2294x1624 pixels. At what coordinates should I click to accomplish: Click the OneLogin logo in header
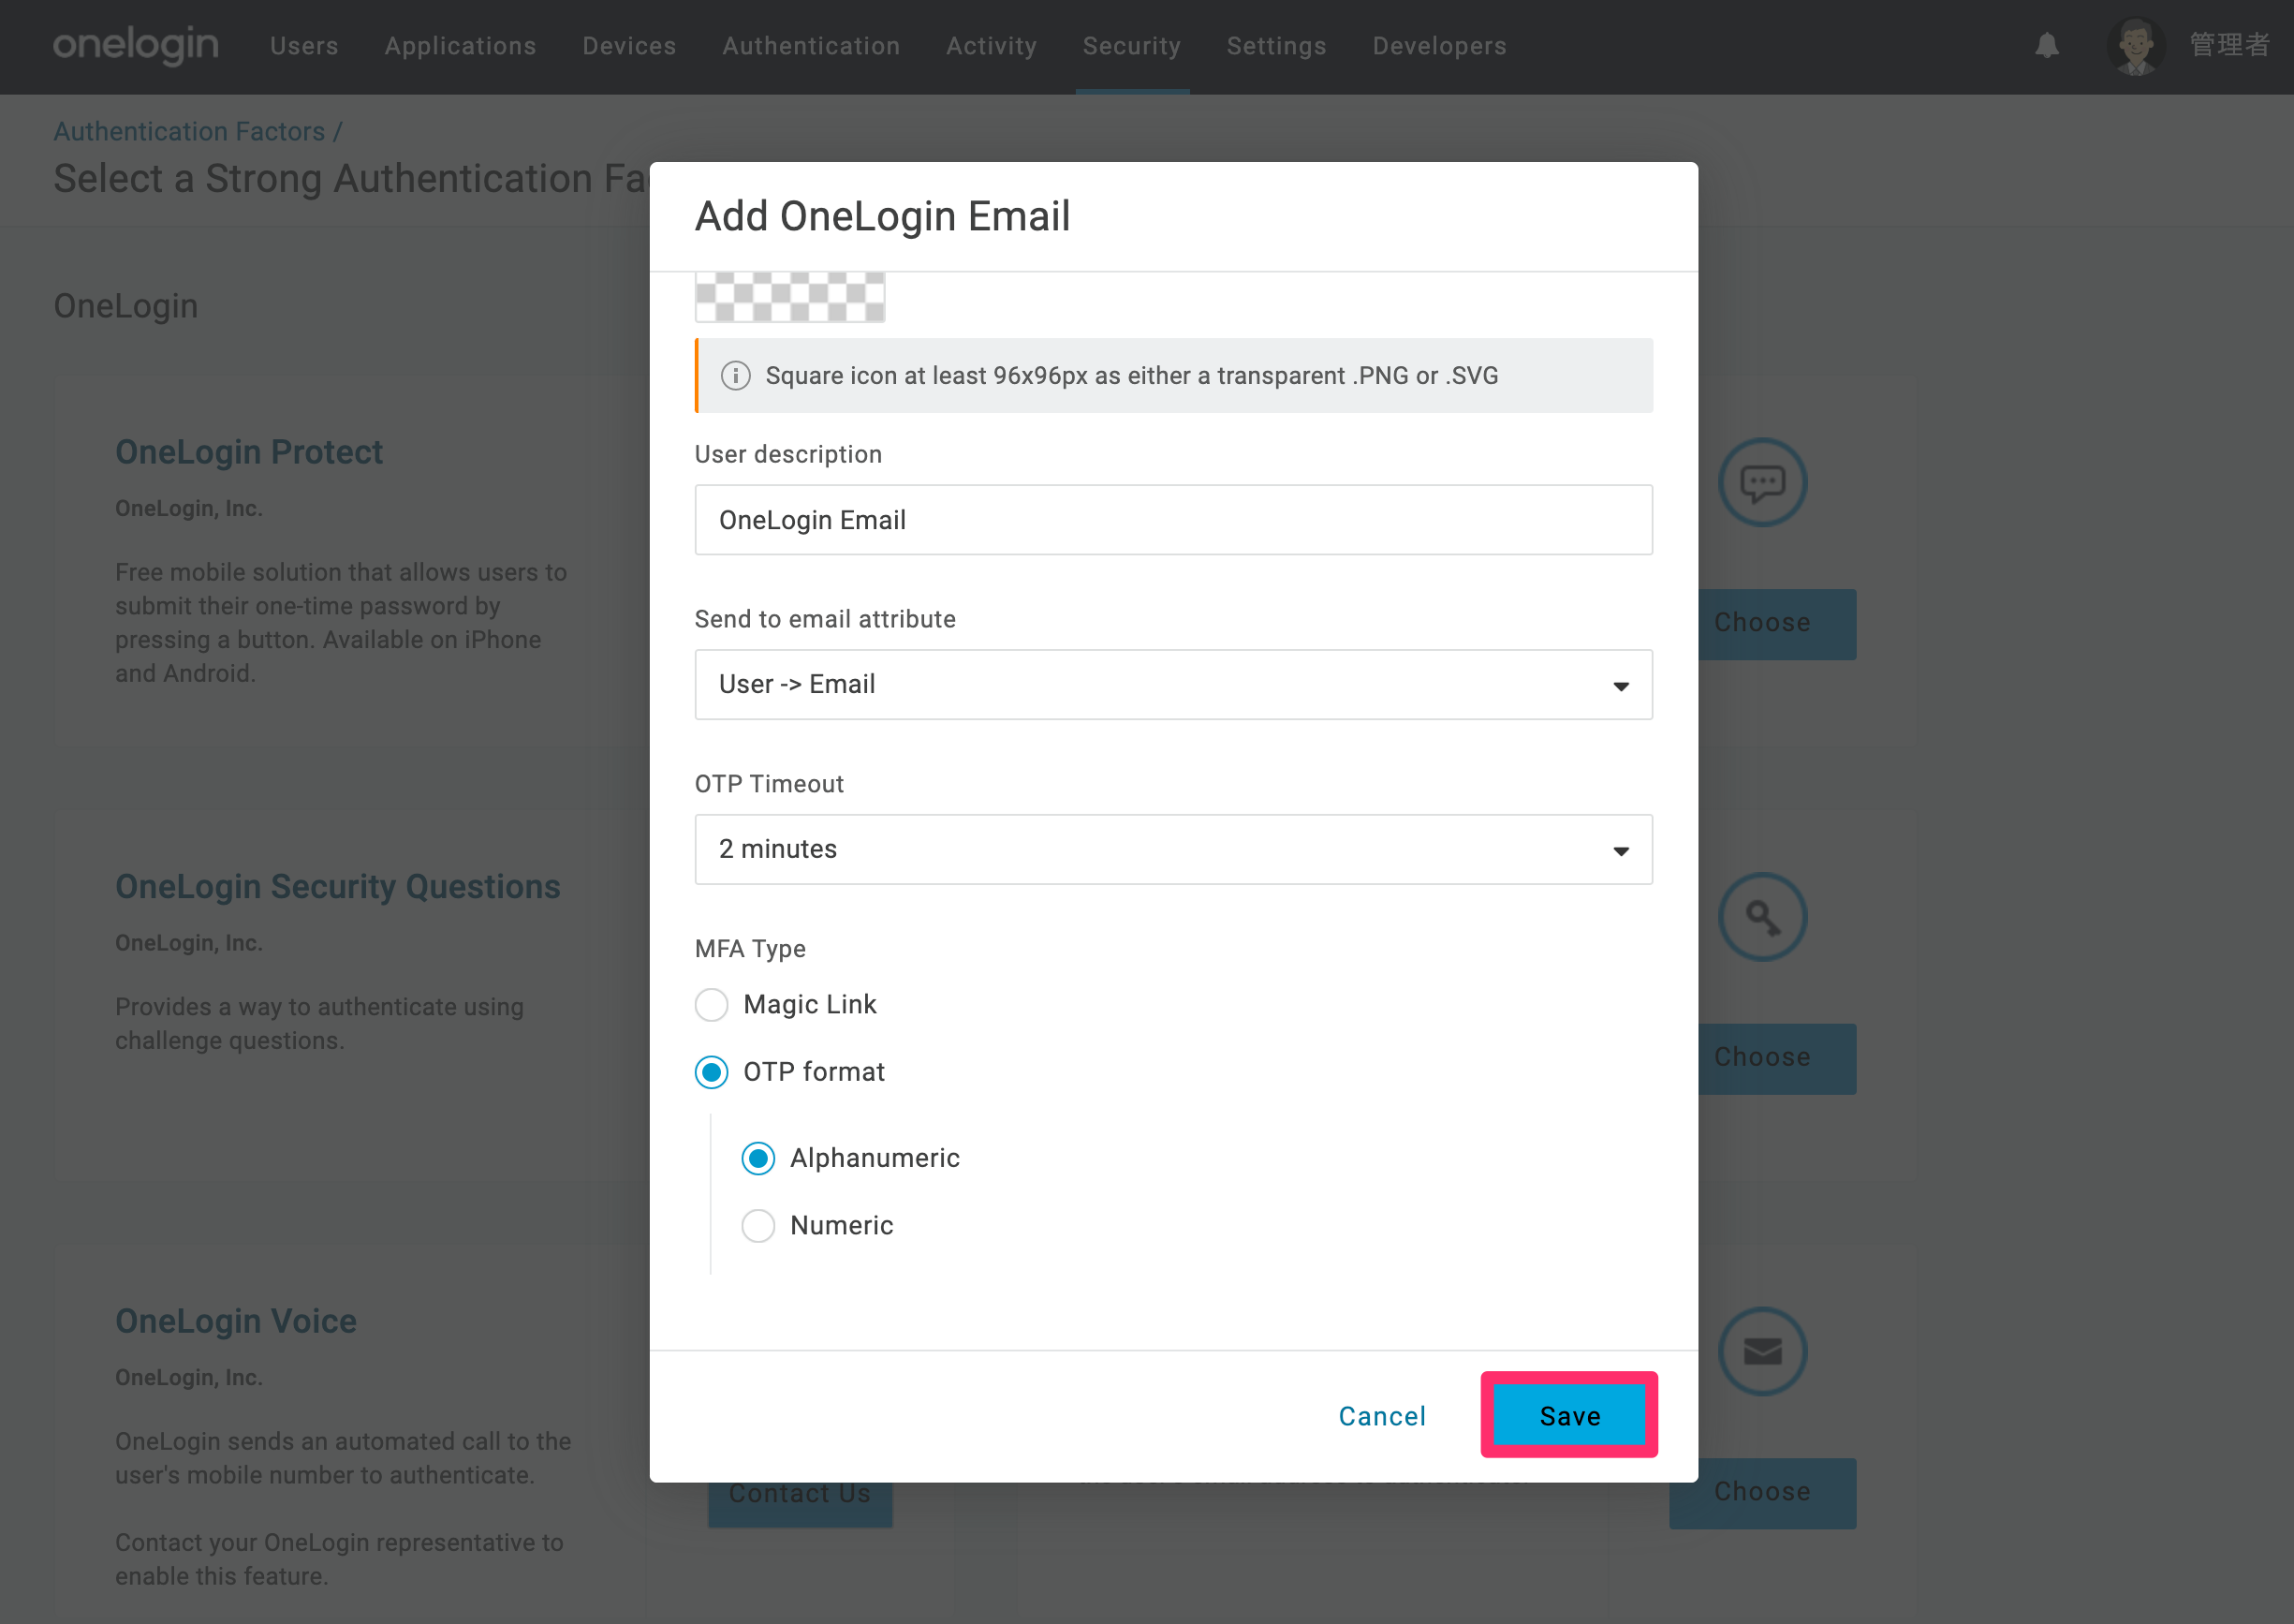point(136,45)
